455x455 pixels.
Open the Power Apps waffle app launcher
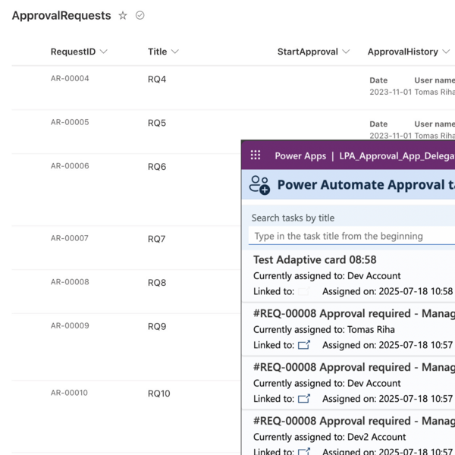click(256, 155)
